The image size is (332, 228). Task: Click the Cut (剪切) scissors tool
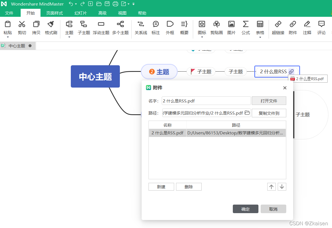click(22, 28)
